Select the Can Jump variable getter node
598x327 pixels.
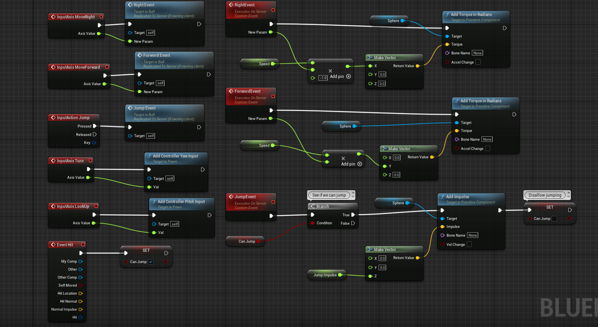click(x=245, y=241)
